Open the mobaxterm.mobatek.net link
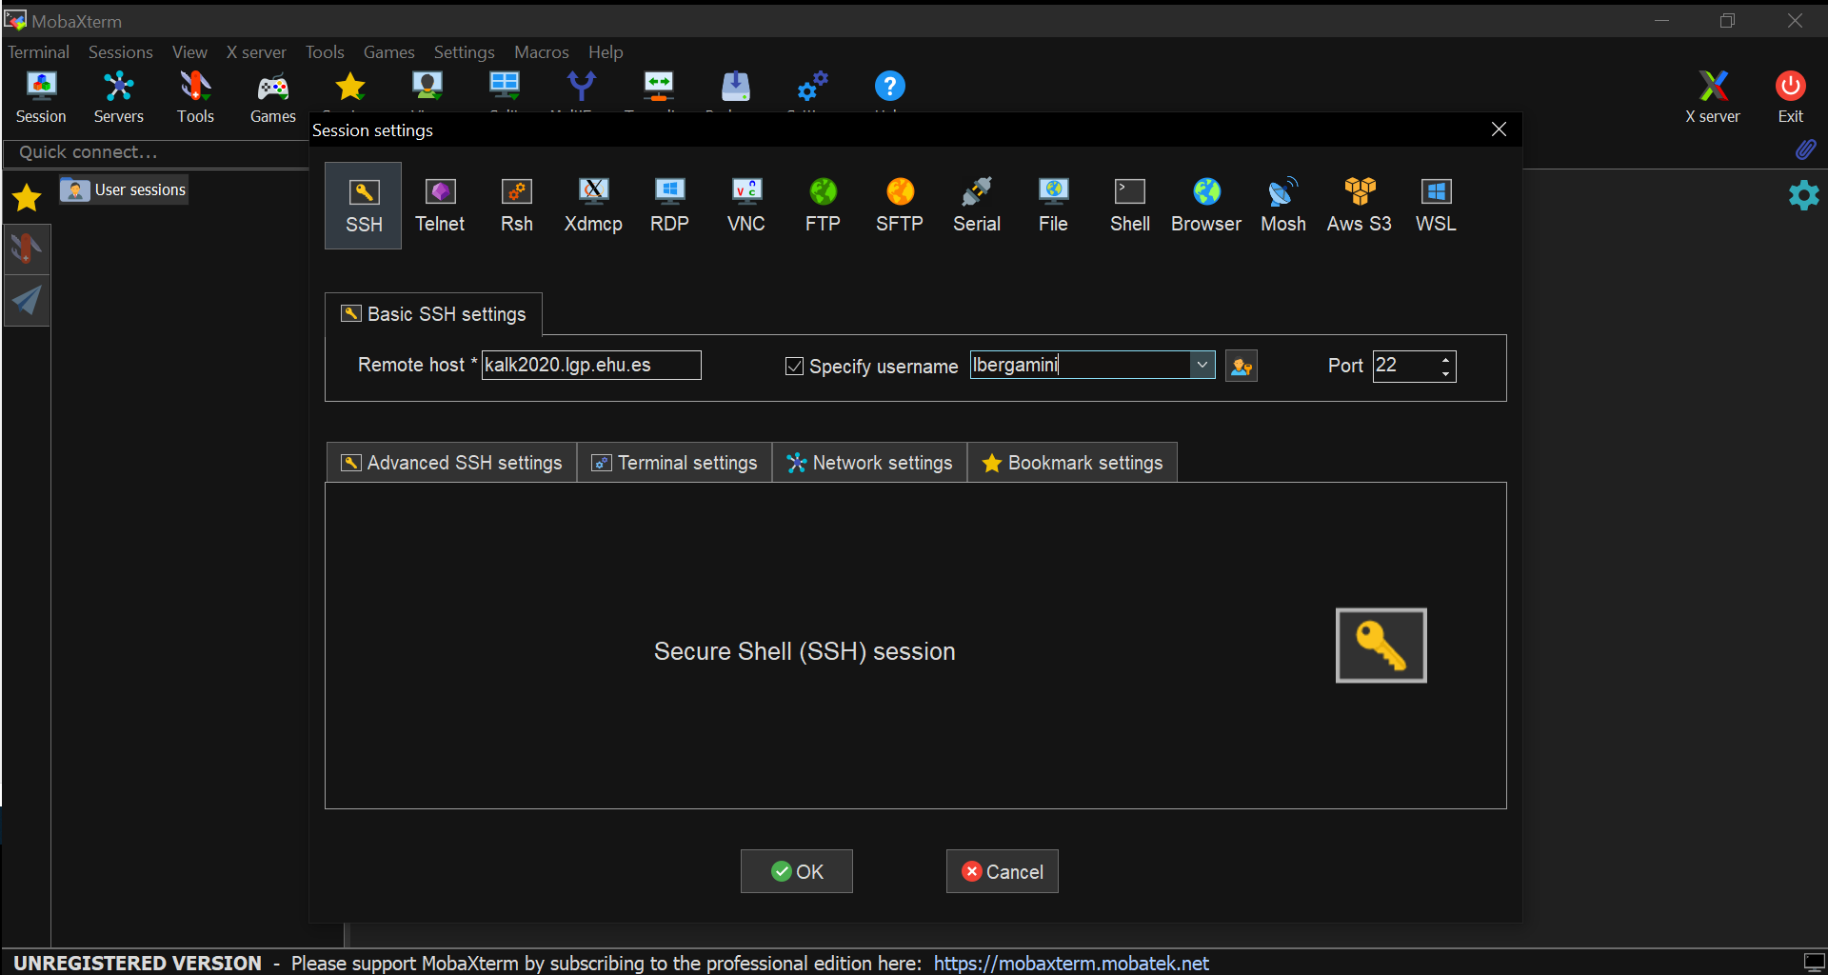The image size is (1828, 975). [x=1070, y=963]
